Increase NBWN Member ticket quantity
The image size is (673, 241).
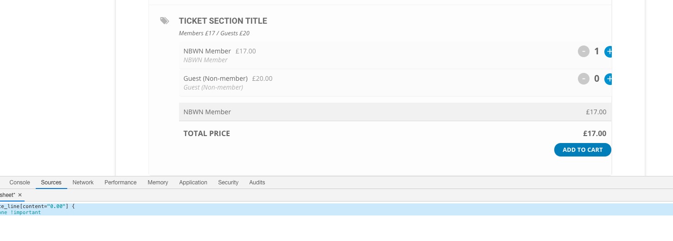point(609,52)
